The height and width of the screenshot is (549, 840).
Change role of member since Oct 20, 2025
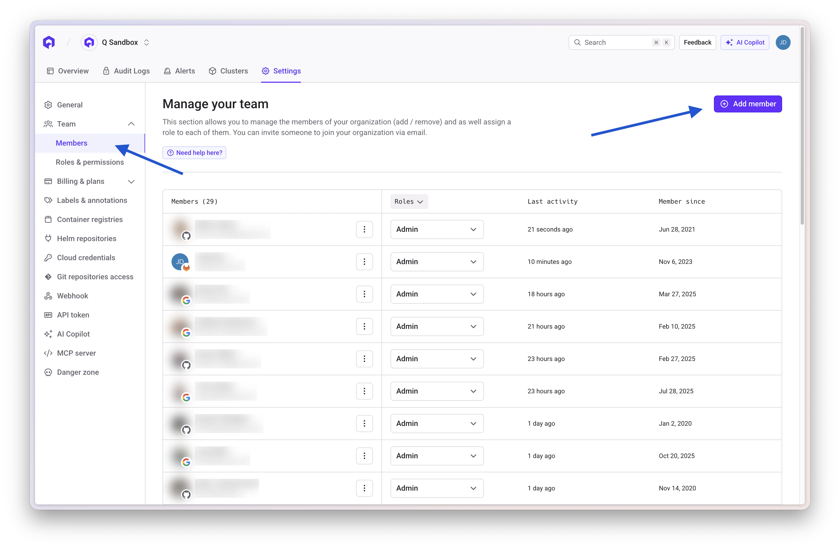click(437, 456)
